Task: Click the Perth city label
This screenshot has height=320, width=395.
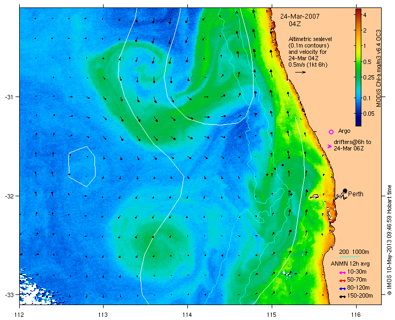Action: [355, 194]
